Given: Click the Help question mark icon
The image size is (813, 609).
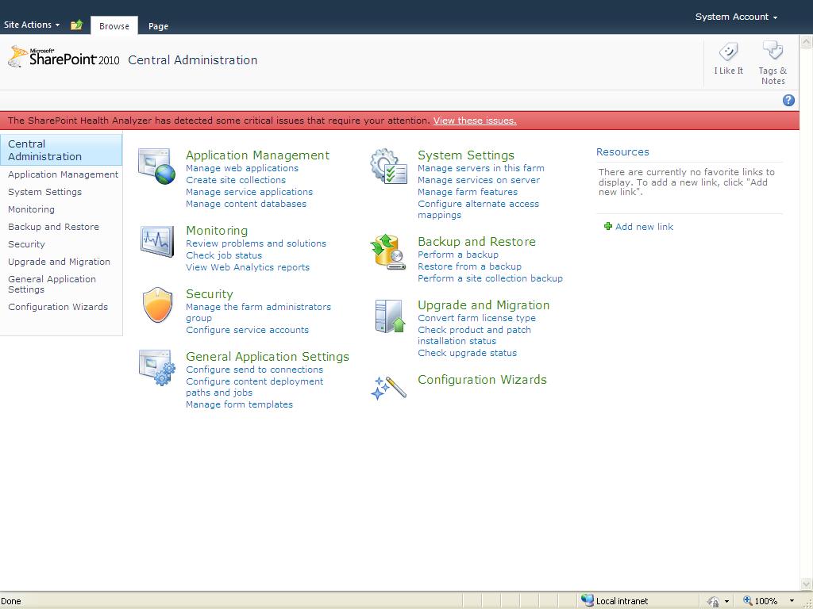Looking at the screenshot, I should click(x=788, y=100).
